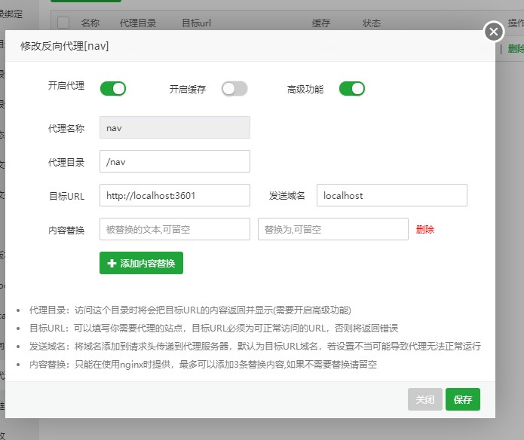Screen dimensions: 524x440
Task: Delete the content replacement row via red 删除
Action: point(424,229)
